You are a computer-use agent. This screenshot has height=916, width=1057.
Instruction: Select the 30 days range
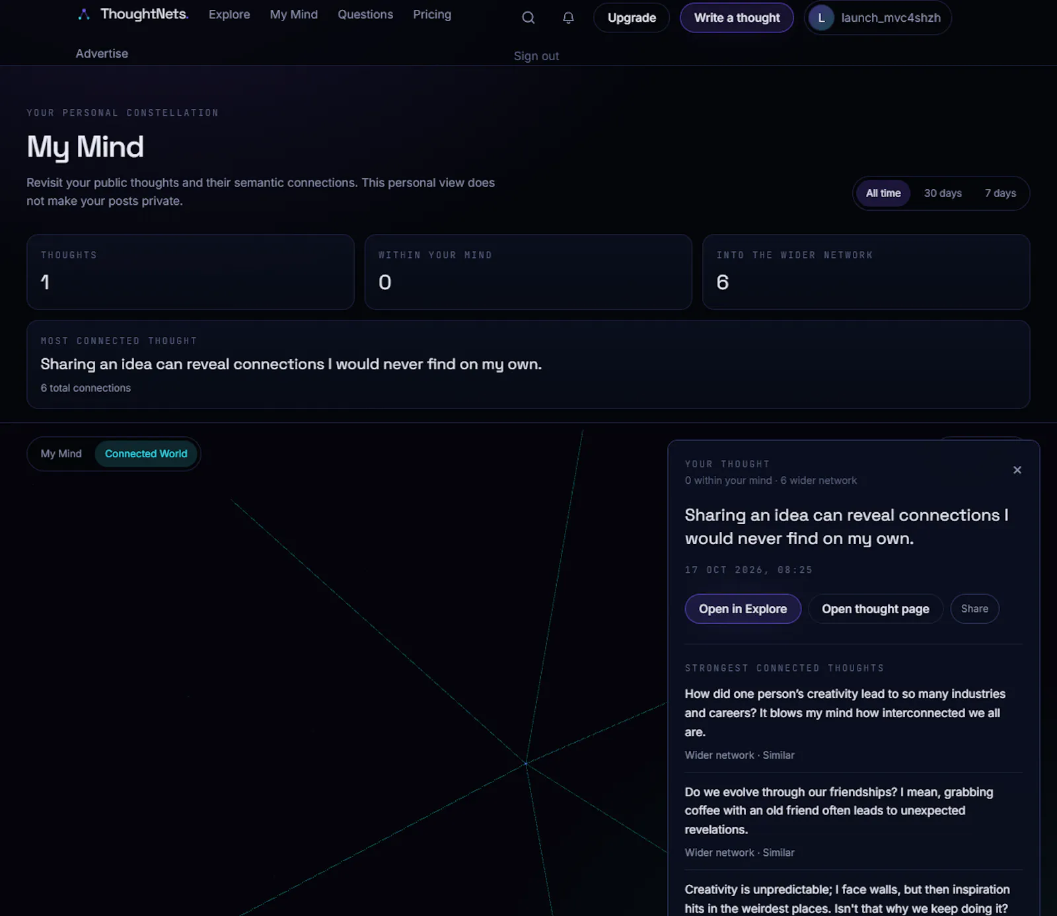point(943,193)
